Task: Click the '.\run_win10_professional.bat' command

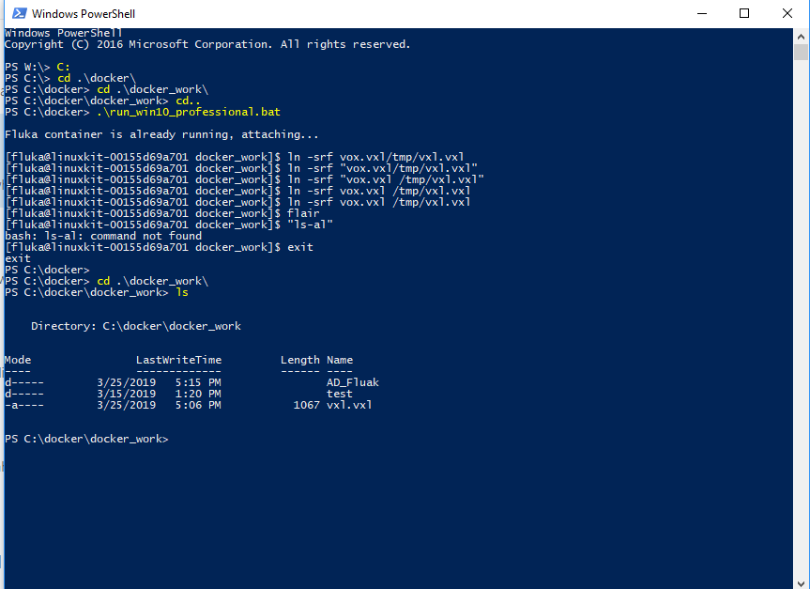Action: pos(188,112)
